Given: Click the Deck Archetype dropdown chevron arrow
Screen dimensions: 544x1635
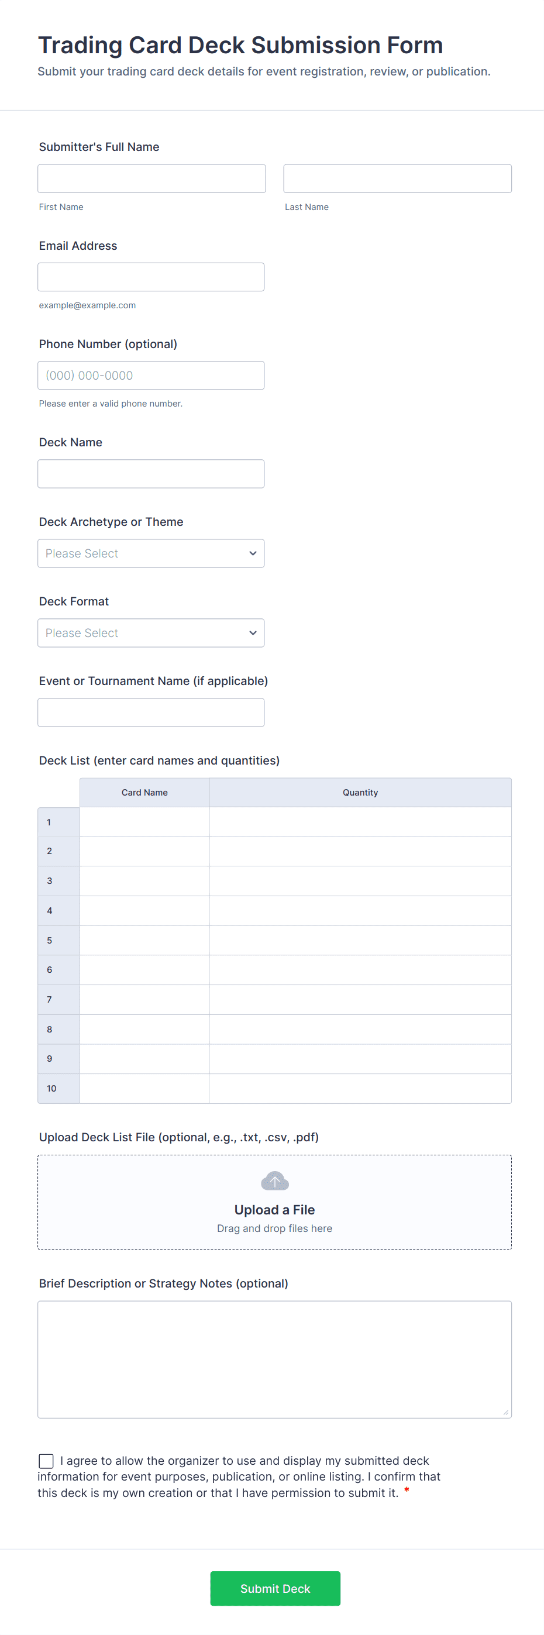Looking at the screenshot, I should (253, 553).
